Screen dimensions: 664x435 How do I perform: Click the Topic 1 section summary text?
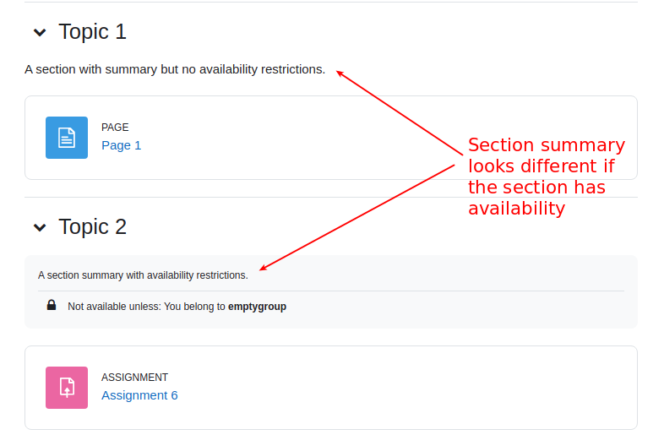pyautogui.click(x=175, y=69)
